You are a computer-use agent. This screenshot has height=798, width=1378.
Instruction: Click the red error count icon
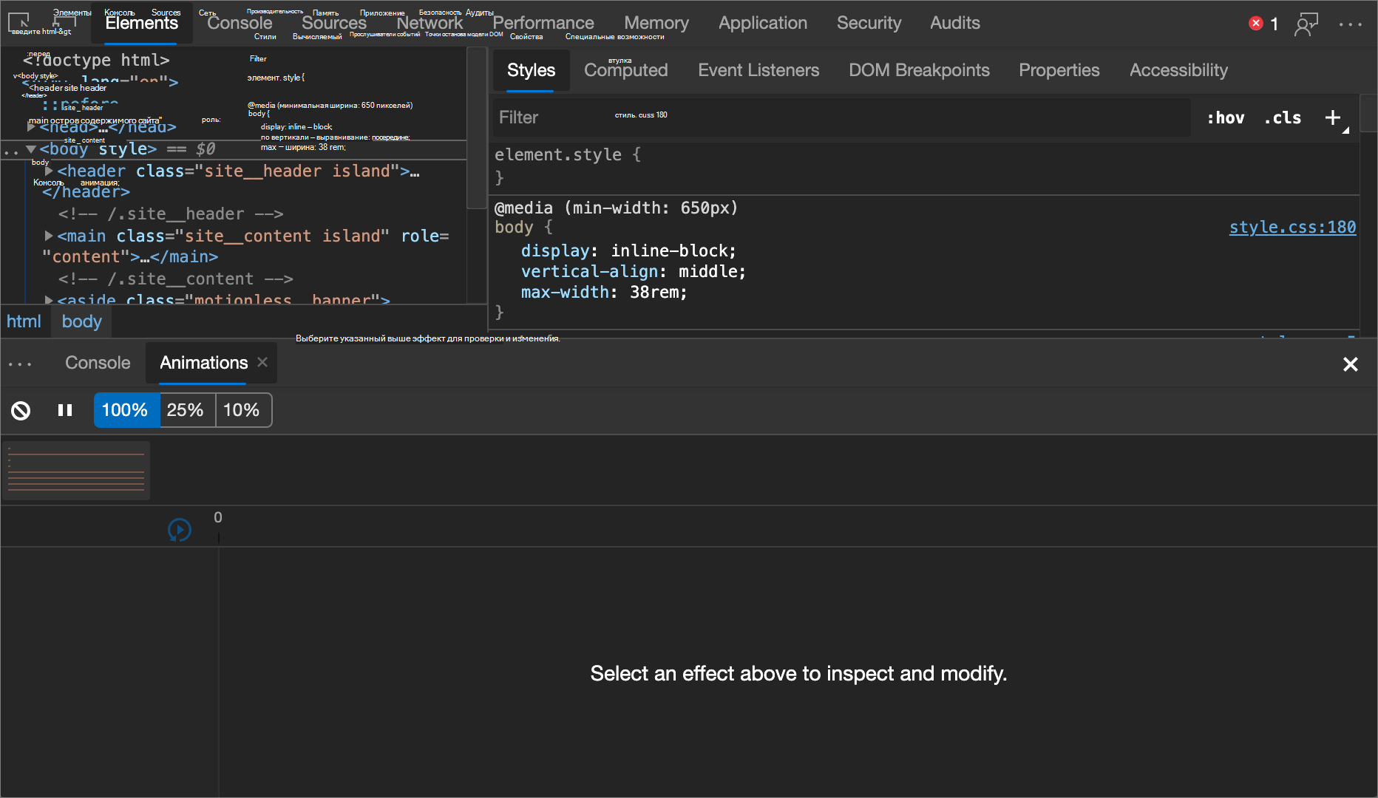[x=1256, y=24]
